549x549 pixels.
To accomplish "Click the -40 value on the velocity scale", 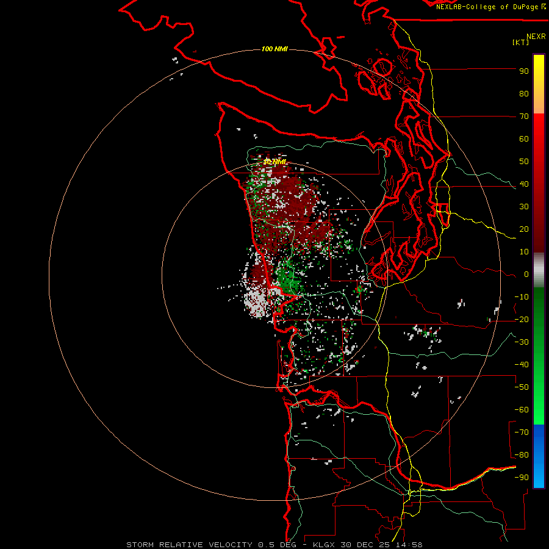I will [x=522, y=365].
